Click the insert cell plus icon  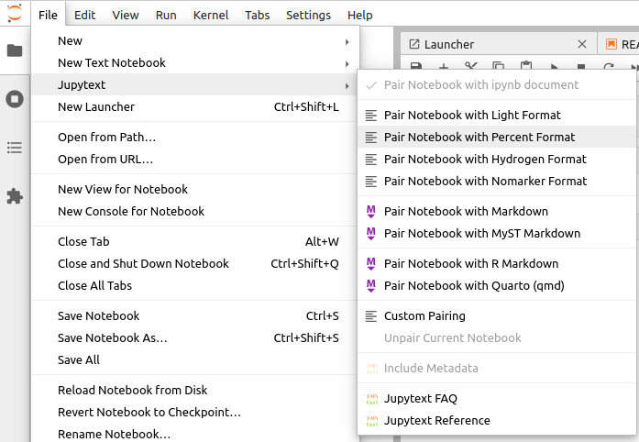444,66
